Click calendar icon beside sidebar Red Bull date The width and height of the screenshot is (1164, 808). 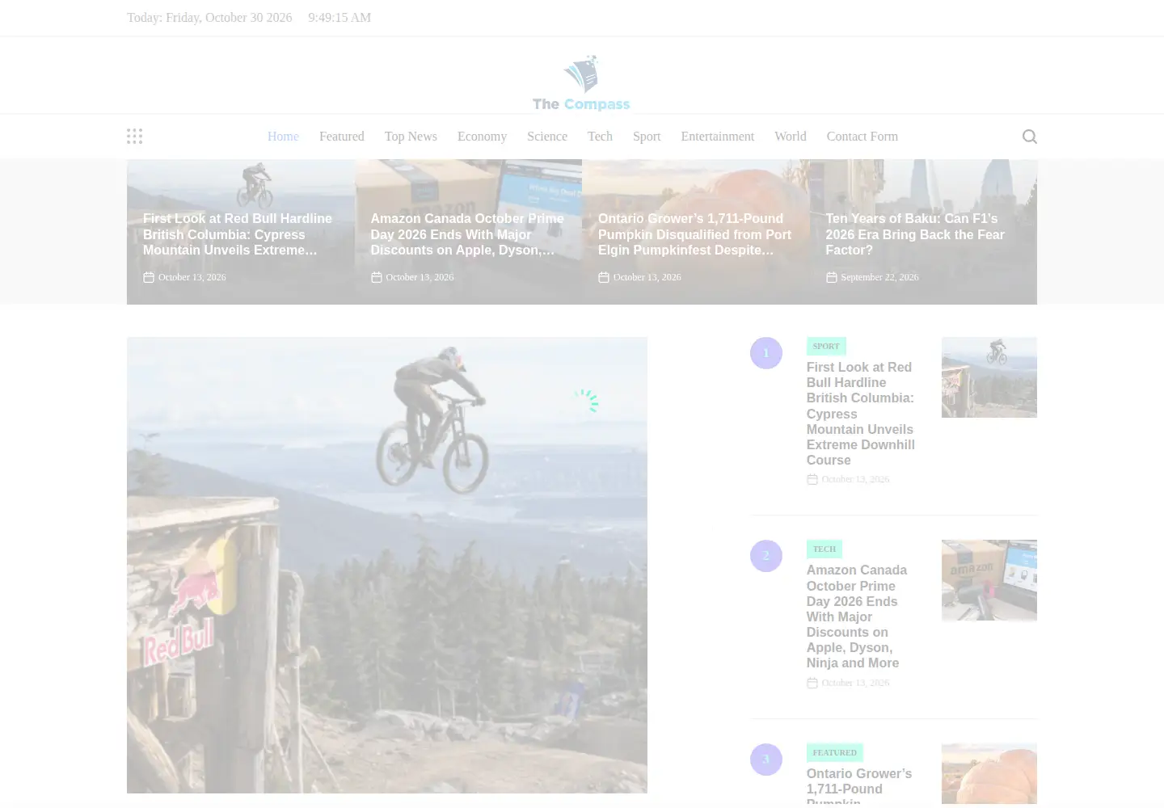(812, 480)
